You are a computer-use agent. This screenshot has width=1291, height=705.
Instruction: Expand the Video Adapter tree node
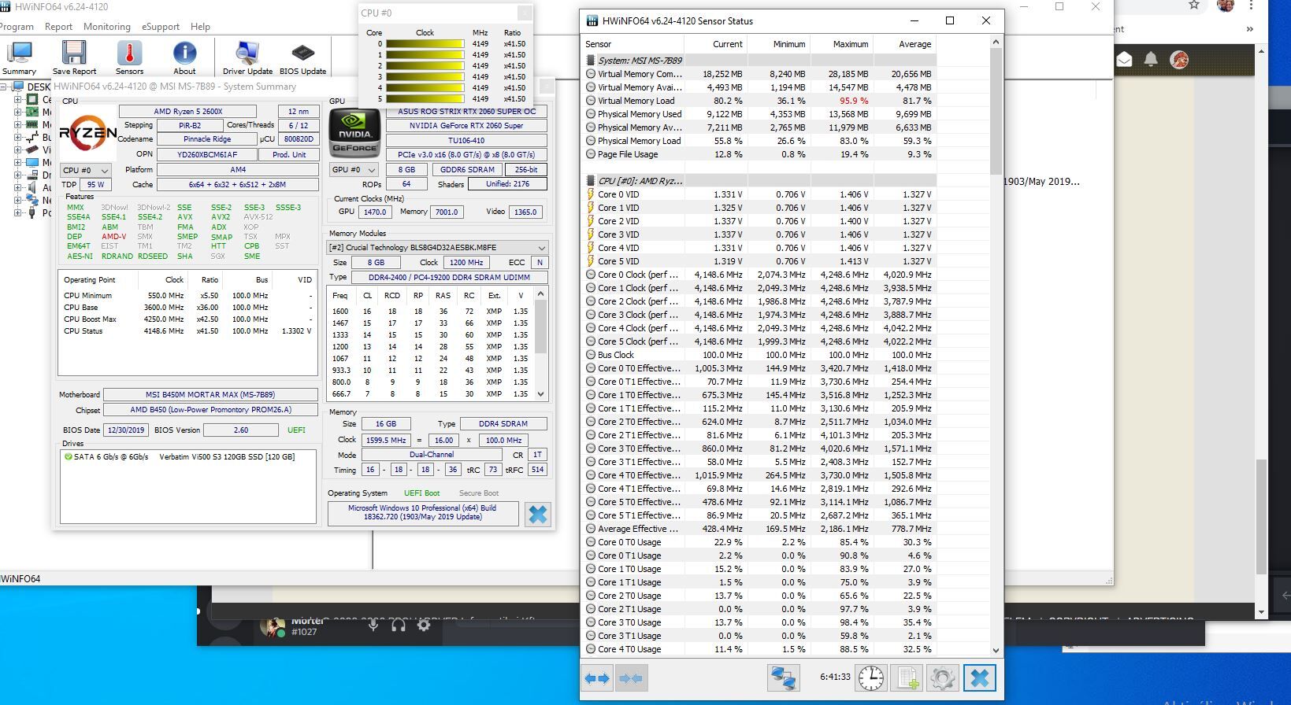[17, 149]
